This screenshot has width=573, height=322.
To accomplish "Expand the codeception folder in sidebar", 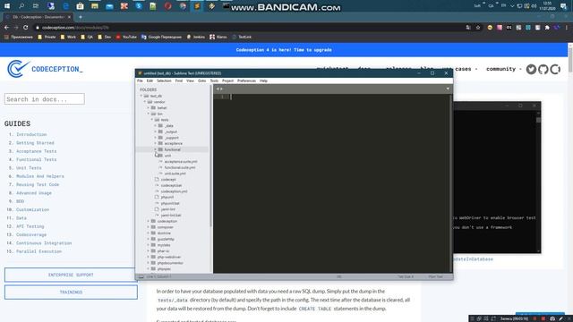I will click(x=149, y=221).
